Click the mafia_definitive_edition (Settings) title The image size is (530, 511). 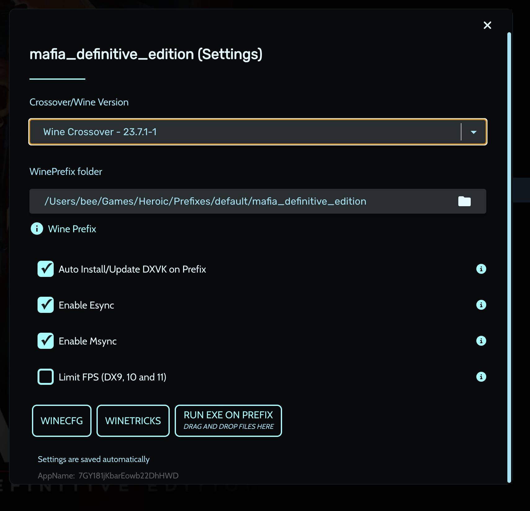(146, 54)
